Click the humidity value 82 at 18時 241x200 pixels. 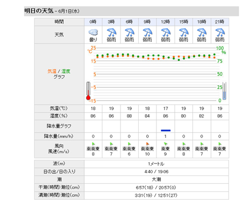click(x=202, y=116)
